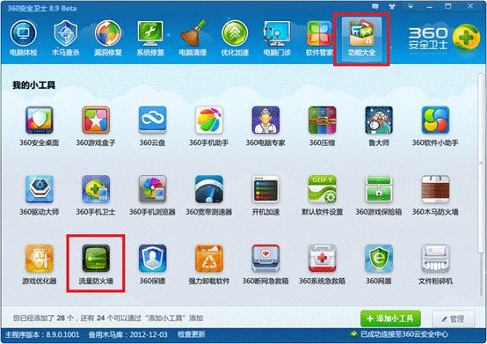Open 360系统急救箱

[322, 265]
